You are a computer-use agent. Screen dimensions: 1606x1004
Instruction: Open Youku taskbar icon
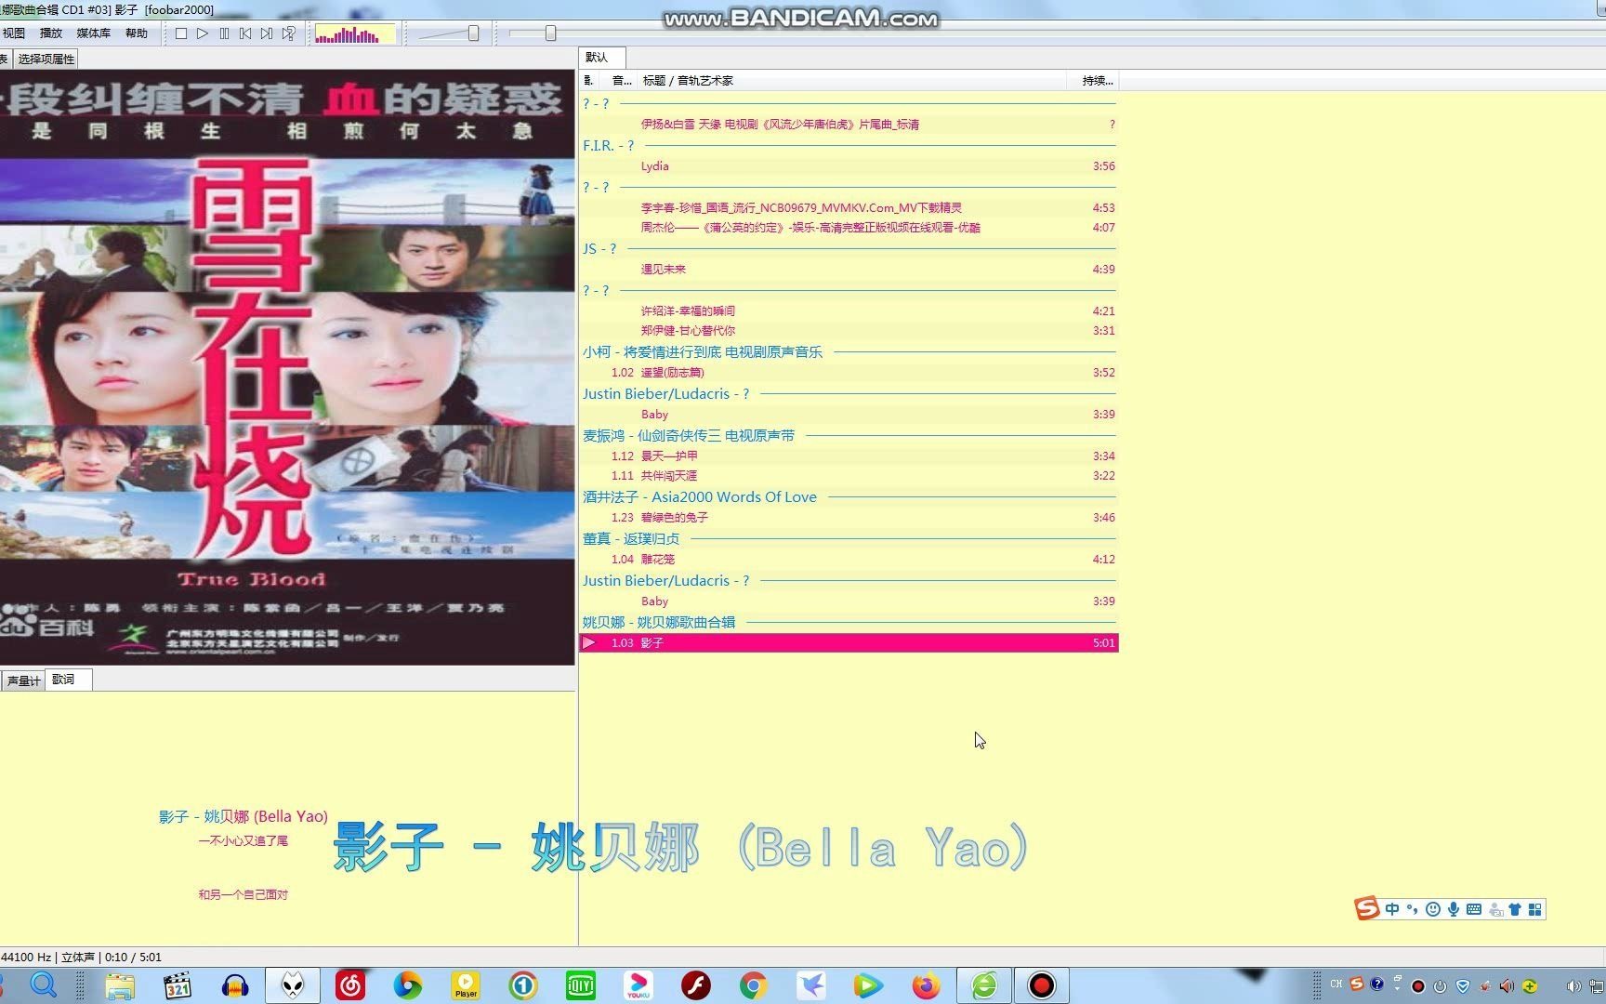[638, 985]
